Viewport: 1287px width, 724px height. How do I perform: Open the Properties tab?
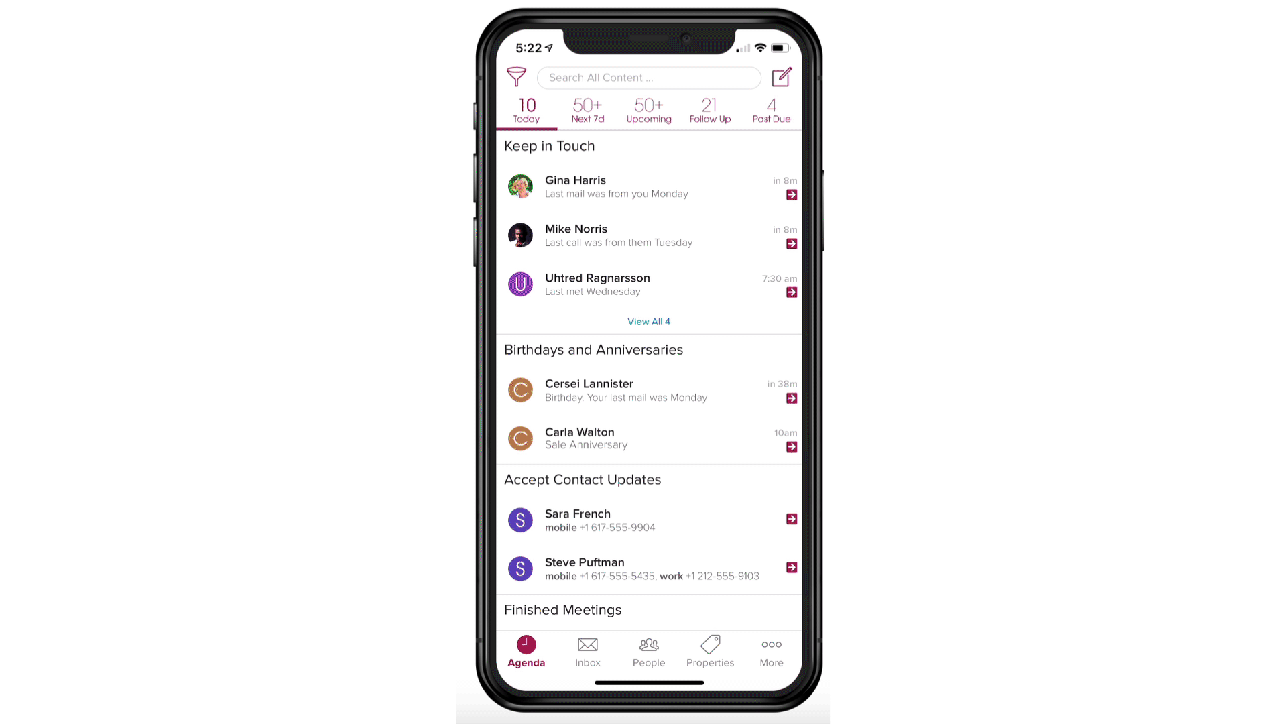click(710, 651)
